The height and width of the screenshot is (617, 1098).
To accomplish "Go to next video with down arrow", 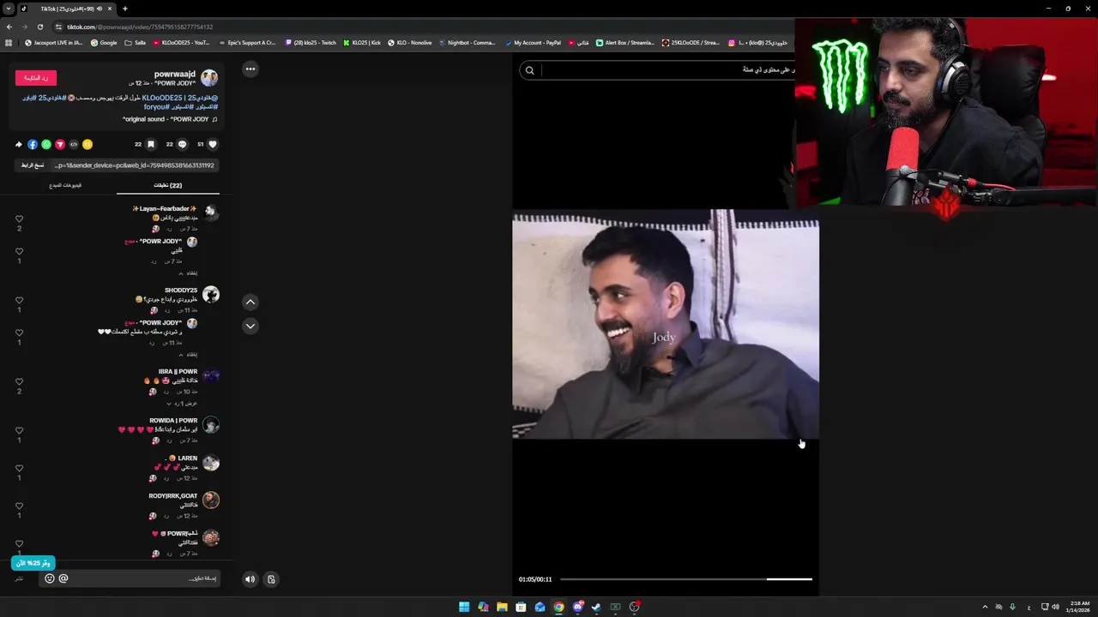I will pos(250,326).
